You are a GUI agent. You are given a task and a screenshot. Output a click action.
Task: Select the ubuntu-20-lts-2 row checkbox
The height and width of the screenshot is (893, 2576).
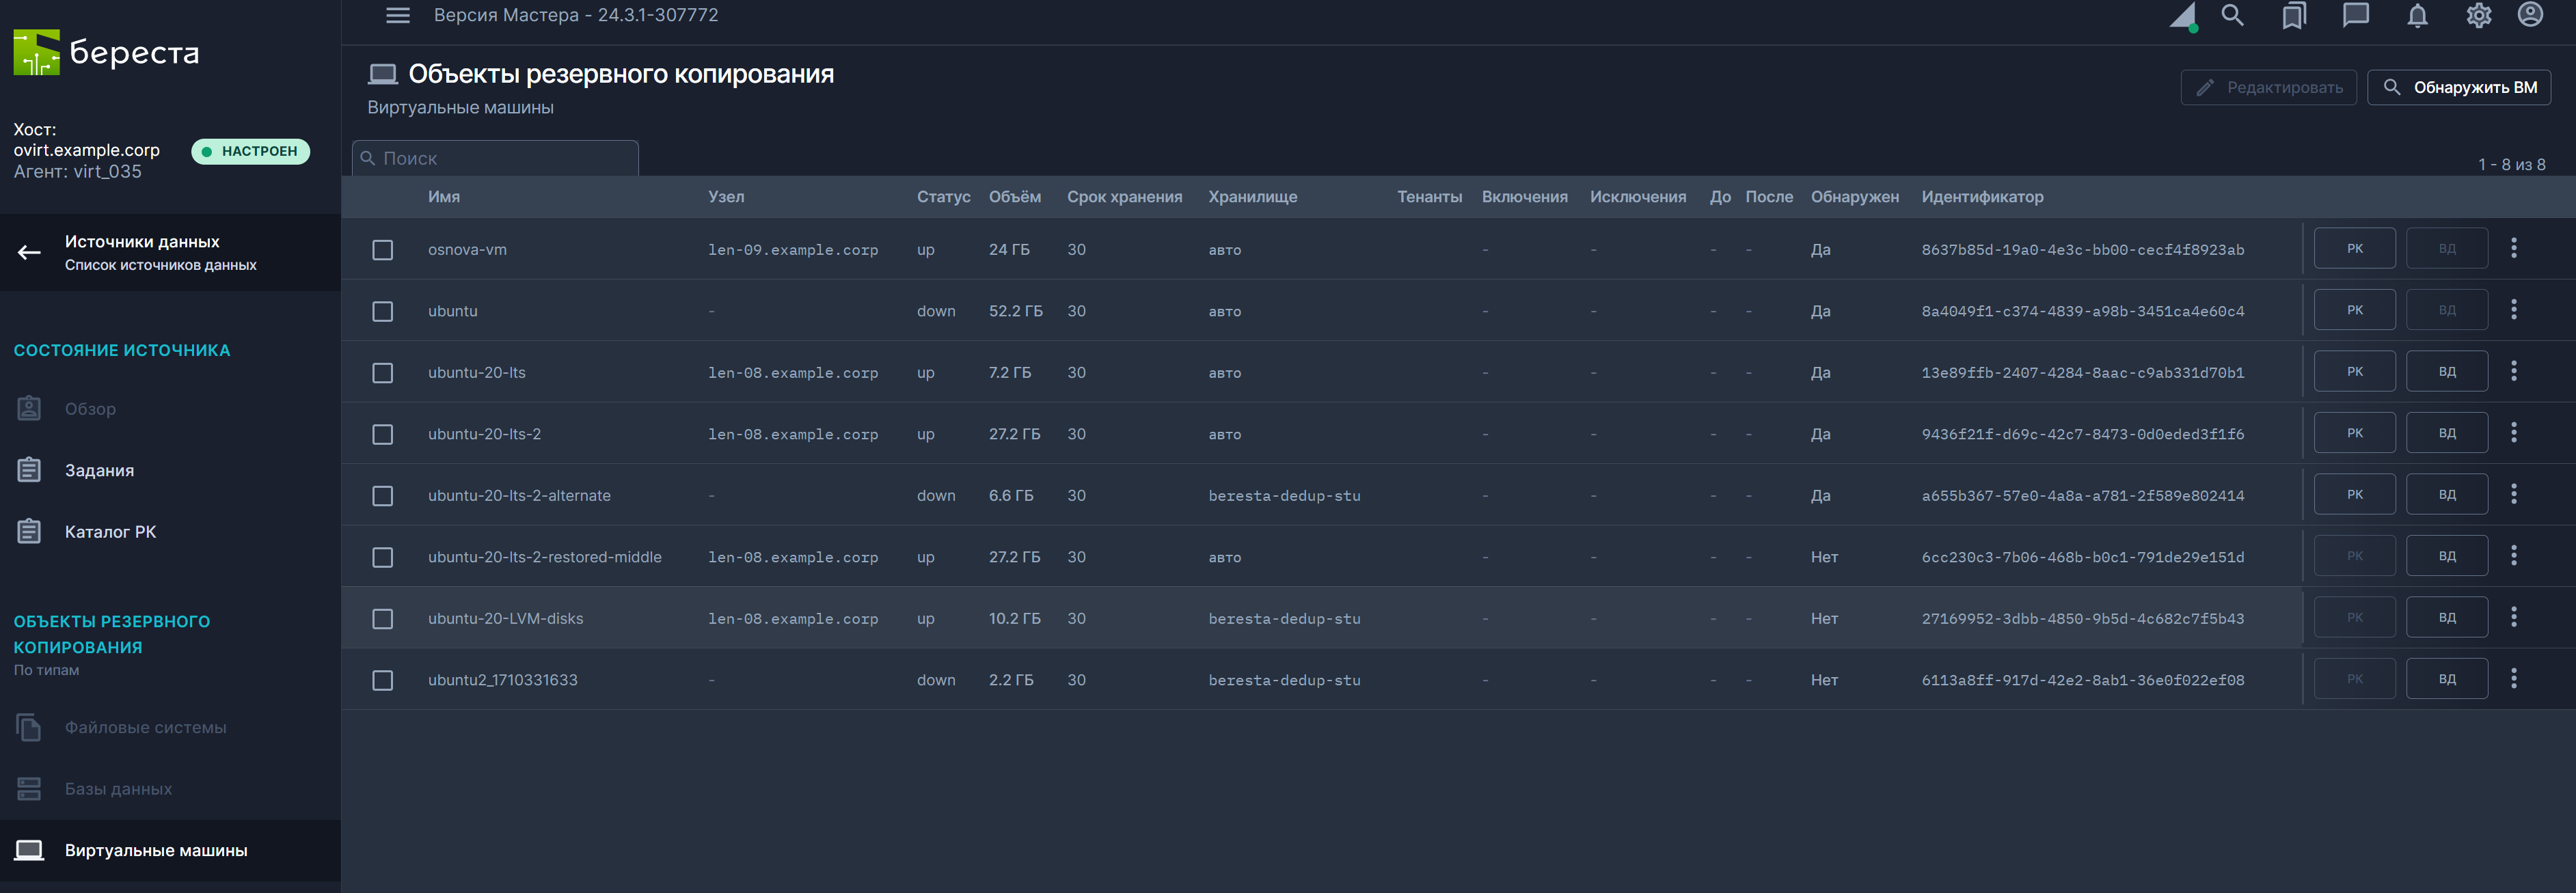(x=382, y=434)
